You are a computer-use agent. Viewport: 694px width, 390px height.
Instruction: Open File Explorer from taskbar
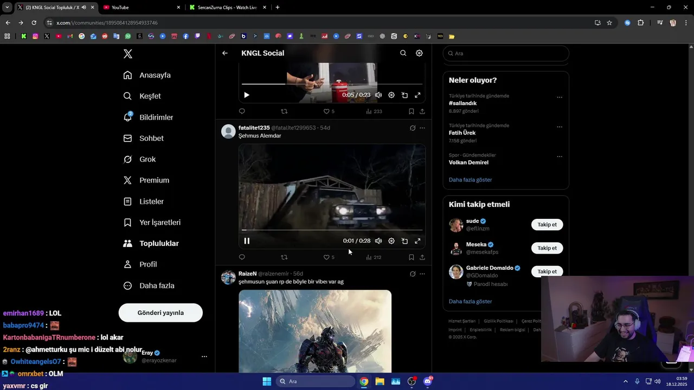380,381
